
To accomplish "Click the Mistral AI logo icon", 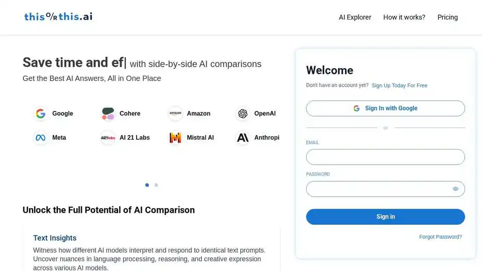I will [175, 138].
